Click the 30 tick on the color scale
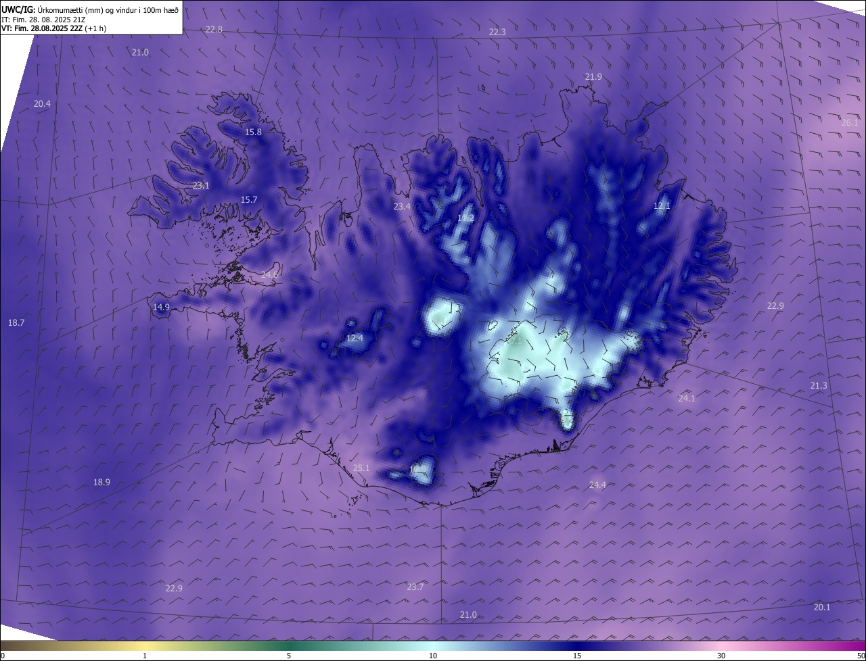 click(x=721, y=656)
